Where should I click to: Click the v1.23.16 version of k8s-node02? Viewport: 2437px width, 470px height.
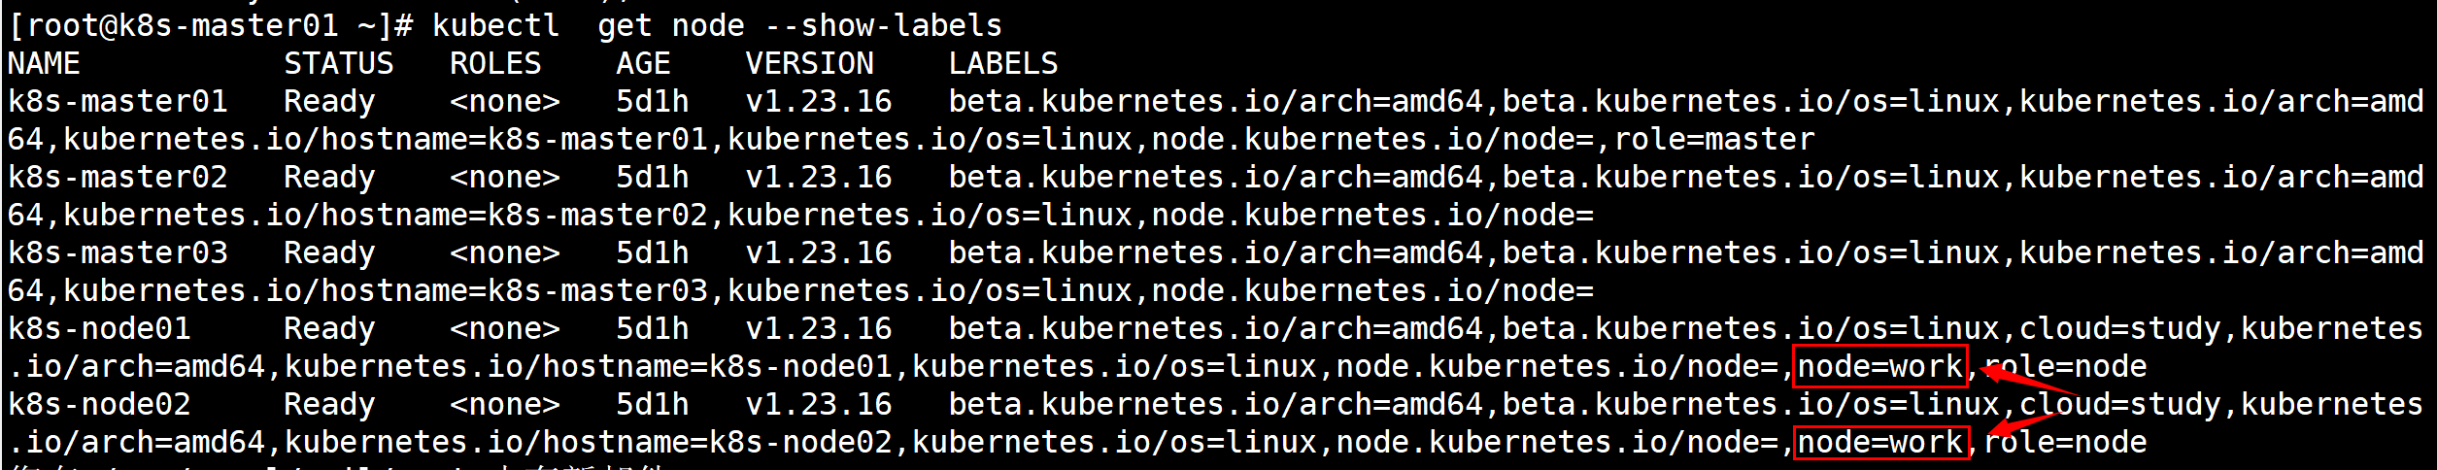[818, 404]
